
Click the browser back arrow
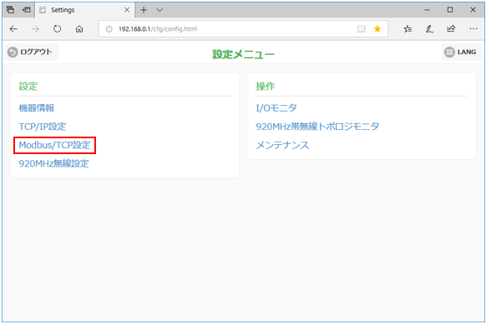click(13, 29)
